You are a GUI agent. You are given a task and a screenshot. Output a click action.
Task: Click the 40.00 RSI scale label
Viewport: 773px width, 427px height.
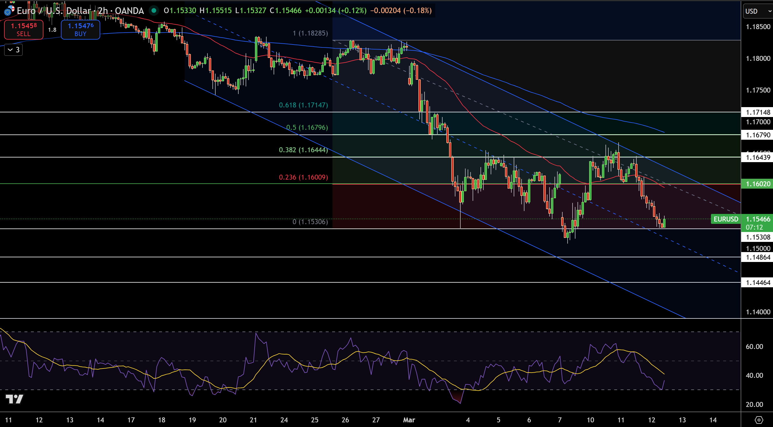[754, 375]
